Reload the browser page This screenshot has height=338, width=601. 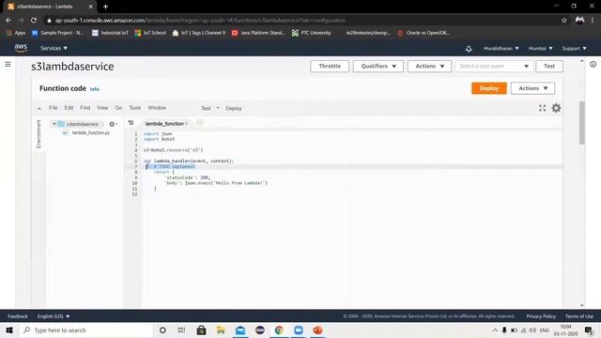34,21
